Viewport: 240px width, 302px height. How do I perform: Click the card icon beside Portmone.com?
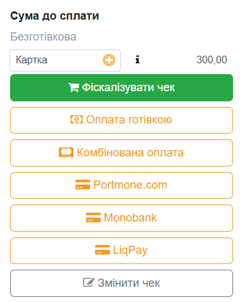click(83, 185)
